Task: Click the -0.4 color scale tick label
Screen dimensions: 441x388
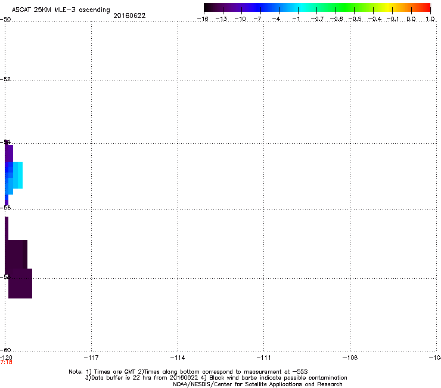Action: [x=375, y=19]
